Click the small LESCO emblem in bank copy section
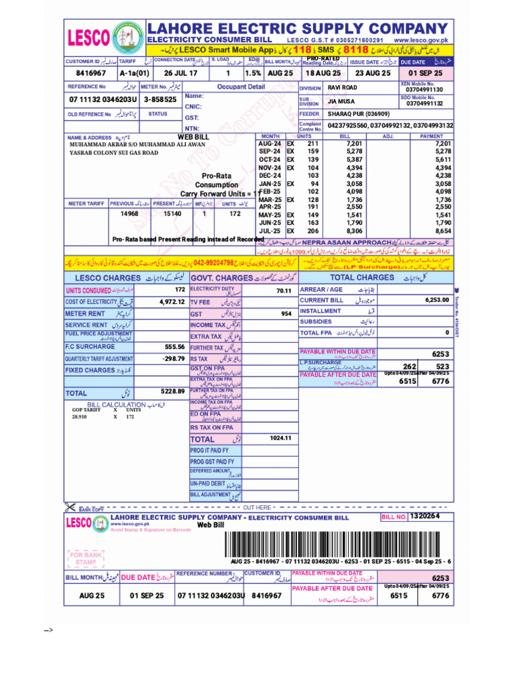The width and height of the screenshot is (515, 687). [101, 523]
